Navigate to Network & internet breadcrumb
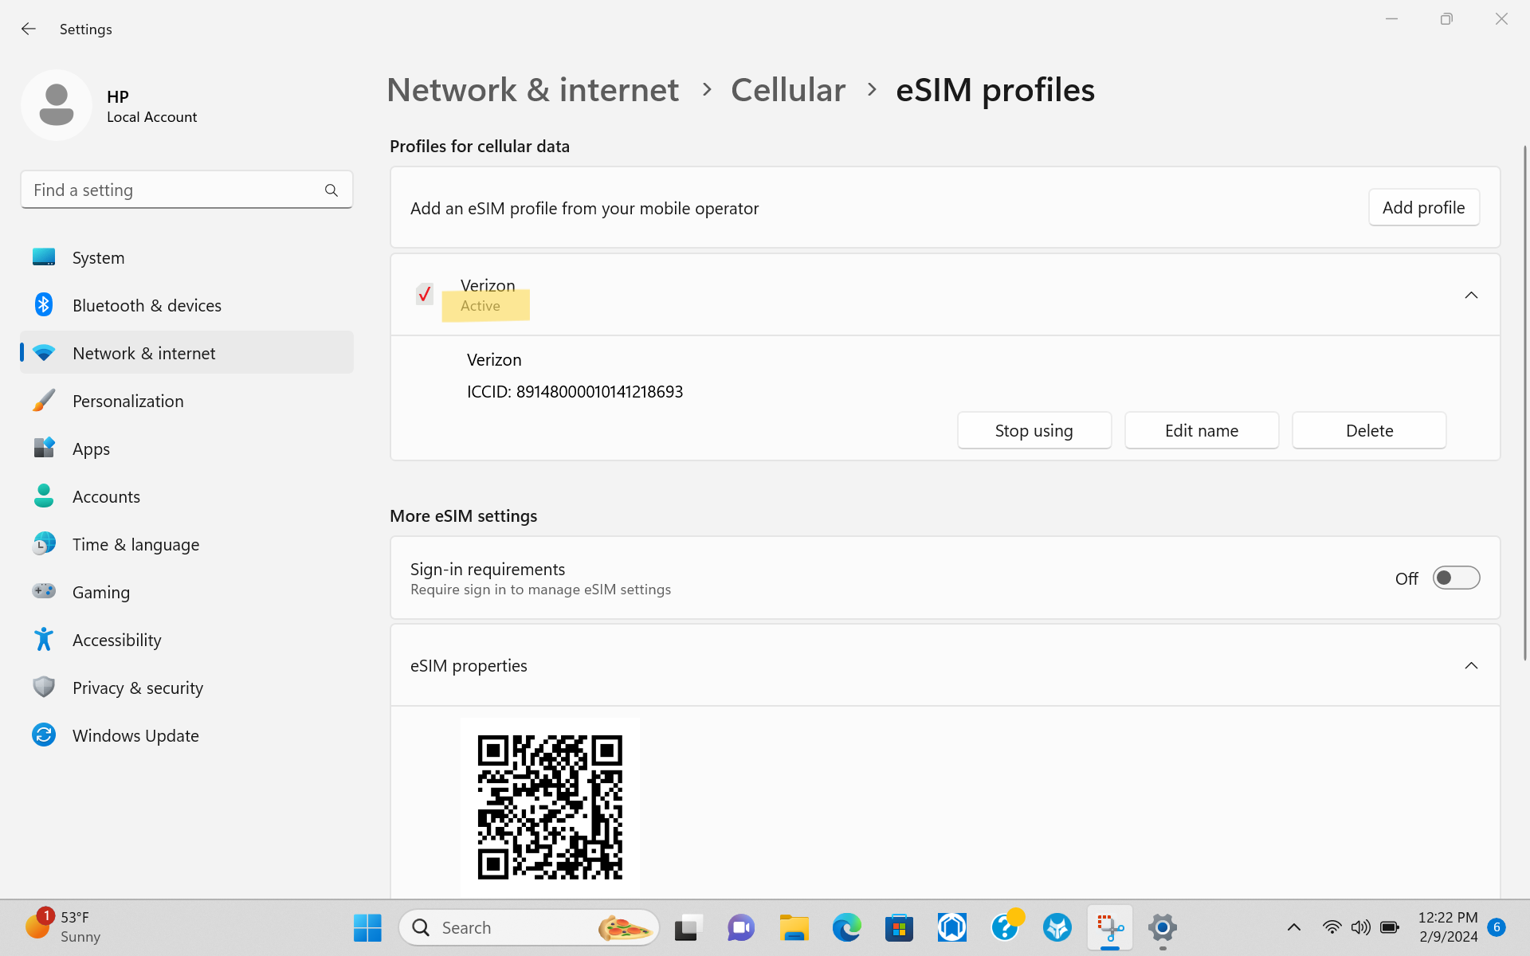The width and height of the screenshot is (1530, 956). pos(532,90)
